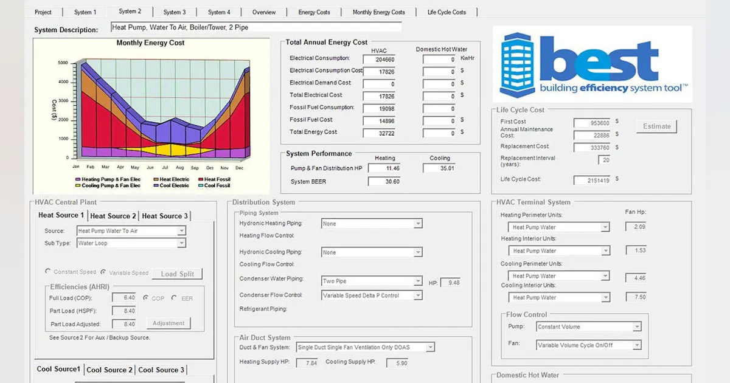Click Cool Electric legend swatch
The width and height of the screenshot is (730, 383).
156,186
